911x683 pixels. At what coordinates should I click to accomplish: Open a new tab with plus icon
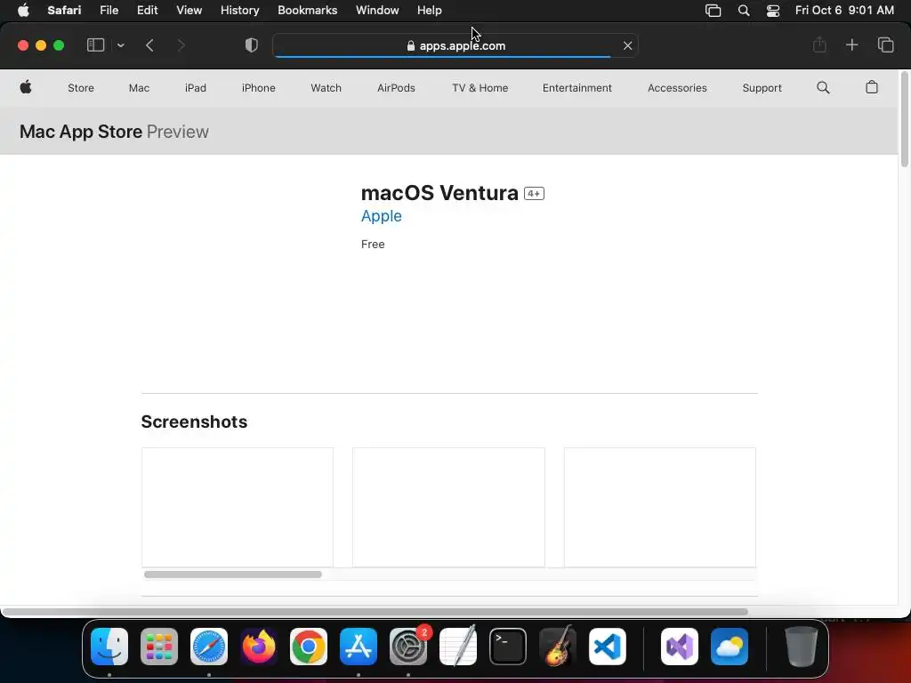coord(851,44)
